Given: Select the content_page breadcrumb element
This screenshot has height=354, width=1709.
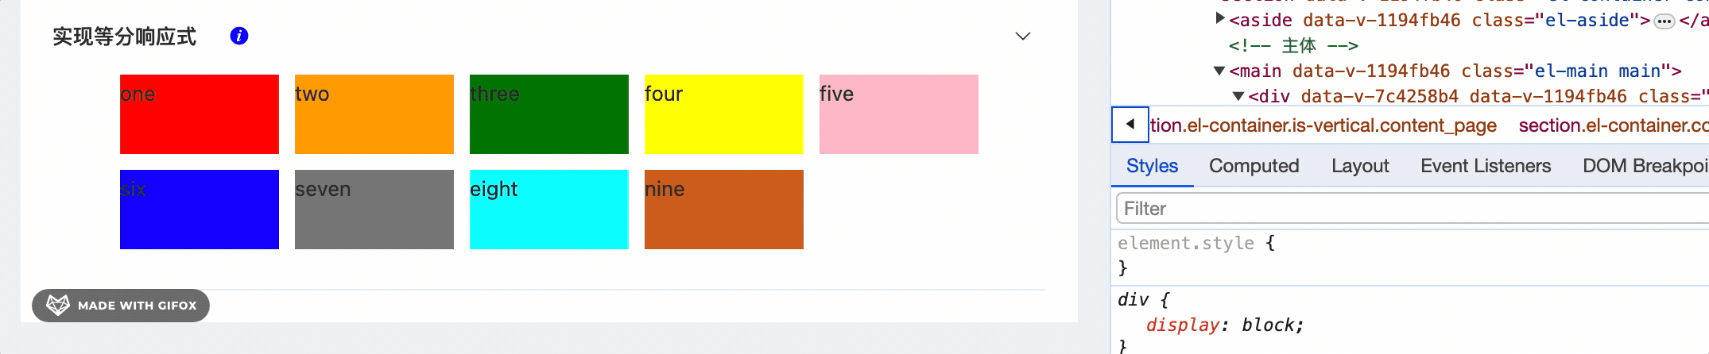Looking at the screenshot, I should point(1323,125).
